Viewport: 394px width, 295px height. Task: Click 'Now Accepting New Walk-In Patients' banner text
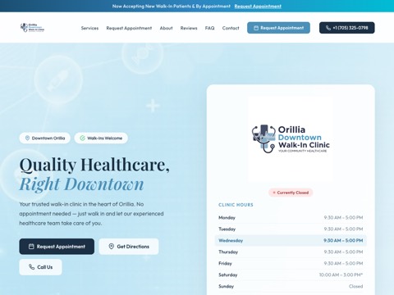point(172,6)
